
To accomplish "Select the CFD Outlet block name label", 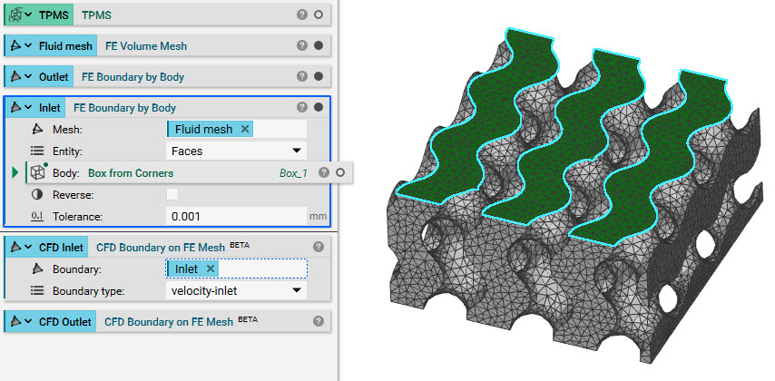I will tap(65, 322).
